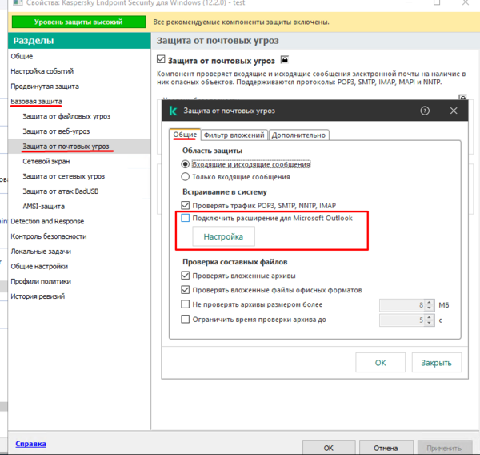Select Защита от файловых угроз
The height and width of the screenshot is (455, 480).
66,116
